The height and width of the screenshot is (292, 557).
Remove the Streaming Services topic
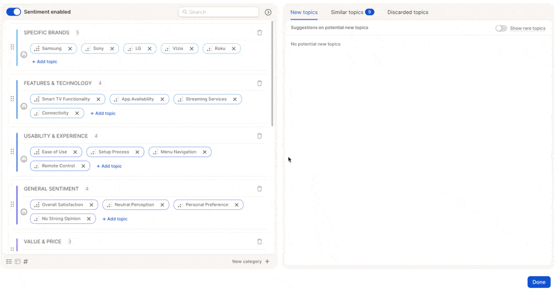tap(235, 99)
